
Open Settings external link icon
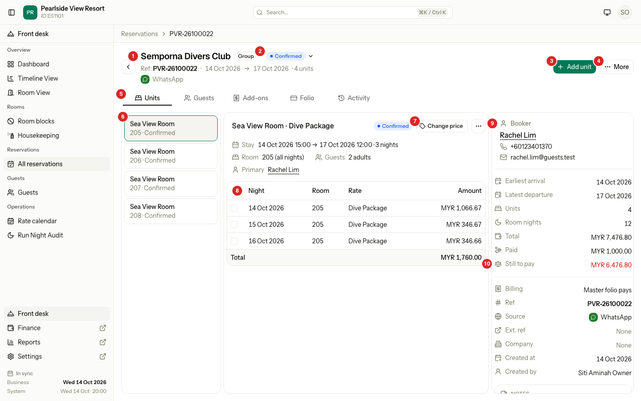103,356
